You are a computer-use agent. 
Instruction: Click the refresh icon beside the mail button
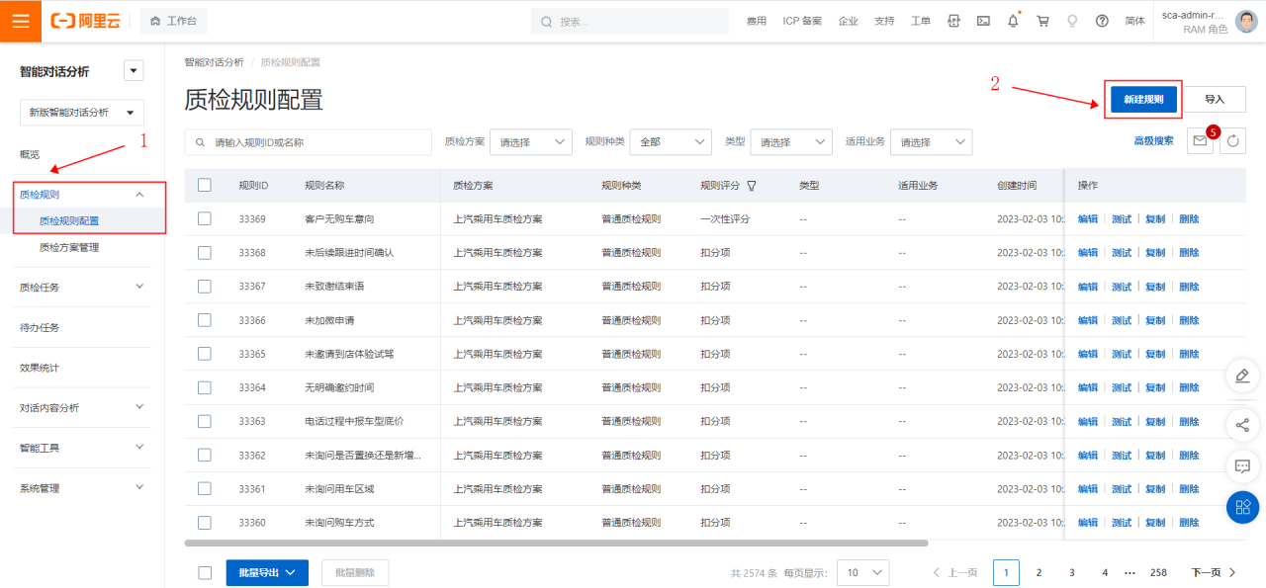pyautogui.click(x=1232, y=141)
